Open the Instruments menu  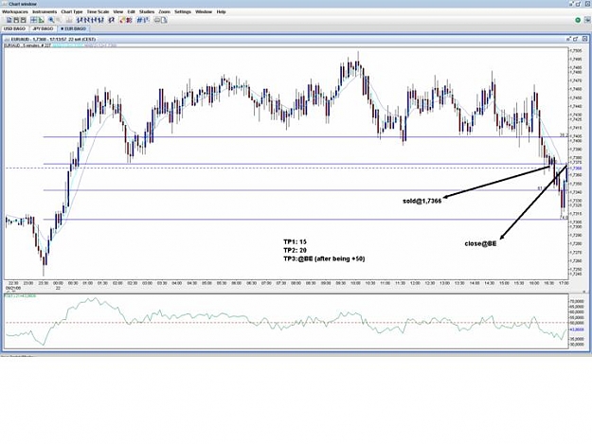pos(45,11)
